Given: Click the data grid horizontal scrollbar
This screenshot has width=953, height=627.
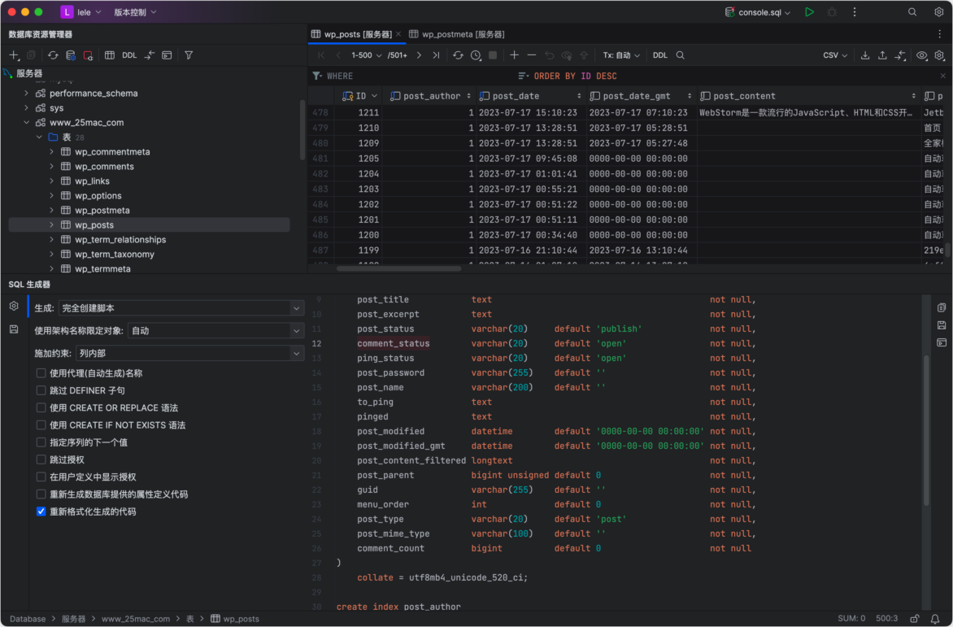Looking at the screenshot, I should pos(398,268).
